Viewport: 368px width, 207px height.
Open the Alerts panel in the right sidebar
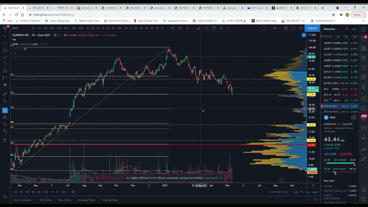(364, 39)
